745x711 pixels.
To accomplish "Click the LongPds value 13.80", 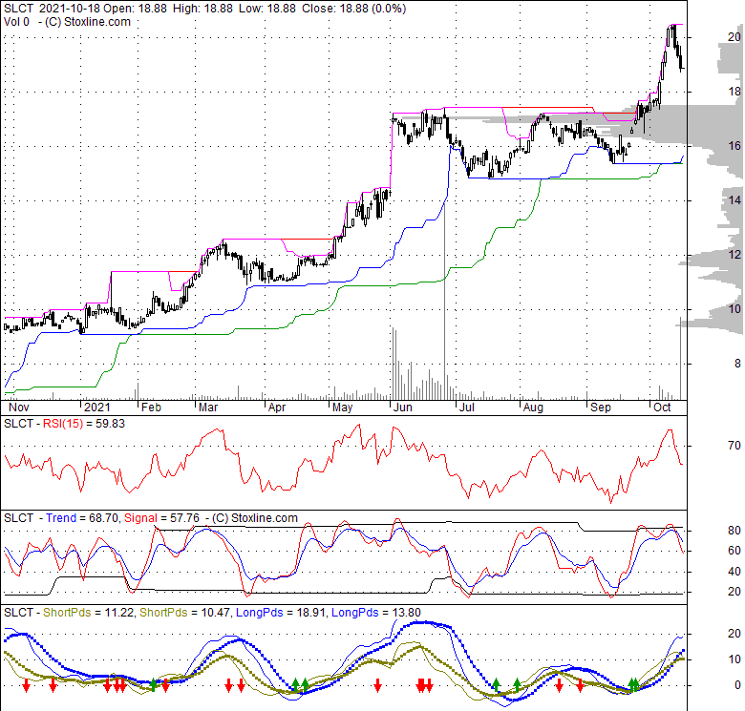I will 406,613.
